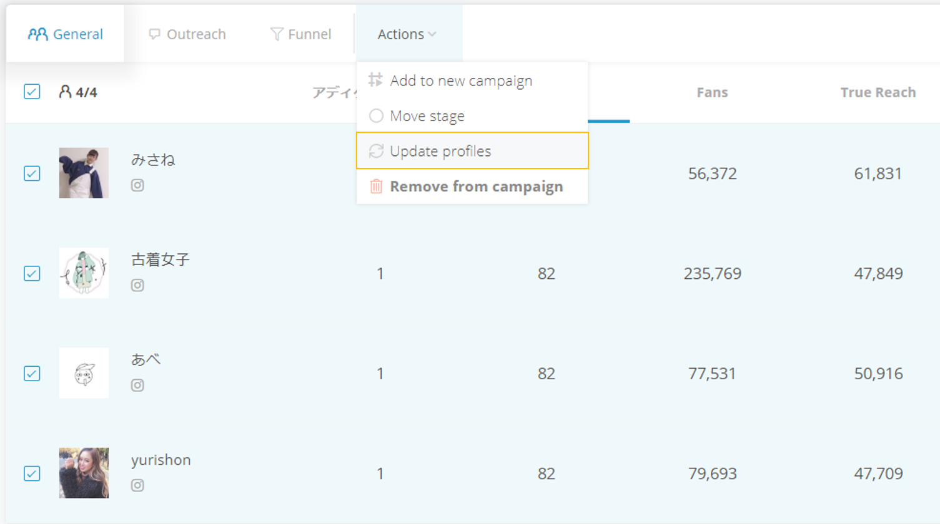
Task: Click the refresh icon beside Update profiles
Action: point(376,151)
